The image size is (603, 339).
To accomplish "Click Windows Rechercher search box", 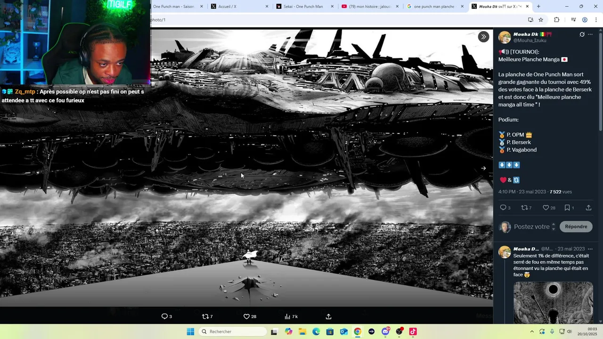I will [x=233, y=331].
